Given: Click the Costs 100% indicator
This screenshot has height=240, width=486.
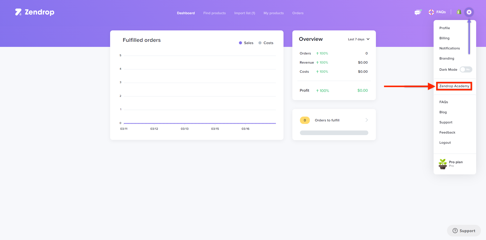Looking at the screenshot, I should click(x=322, y=72).
